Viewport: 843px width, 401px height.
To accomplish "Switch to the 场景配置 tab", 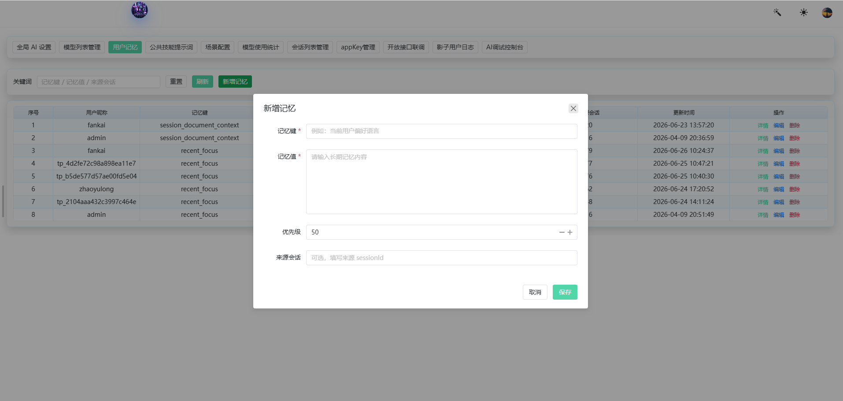I will (218, 47).
